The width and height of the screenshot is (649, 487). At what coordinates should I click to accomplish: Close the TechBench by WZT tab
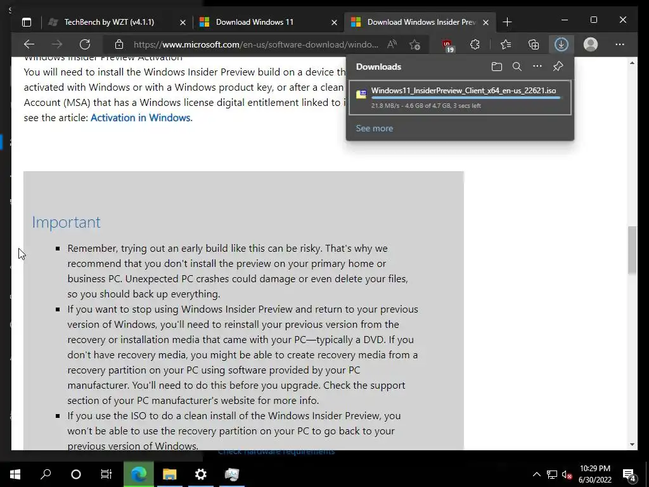tap(183, 22)
